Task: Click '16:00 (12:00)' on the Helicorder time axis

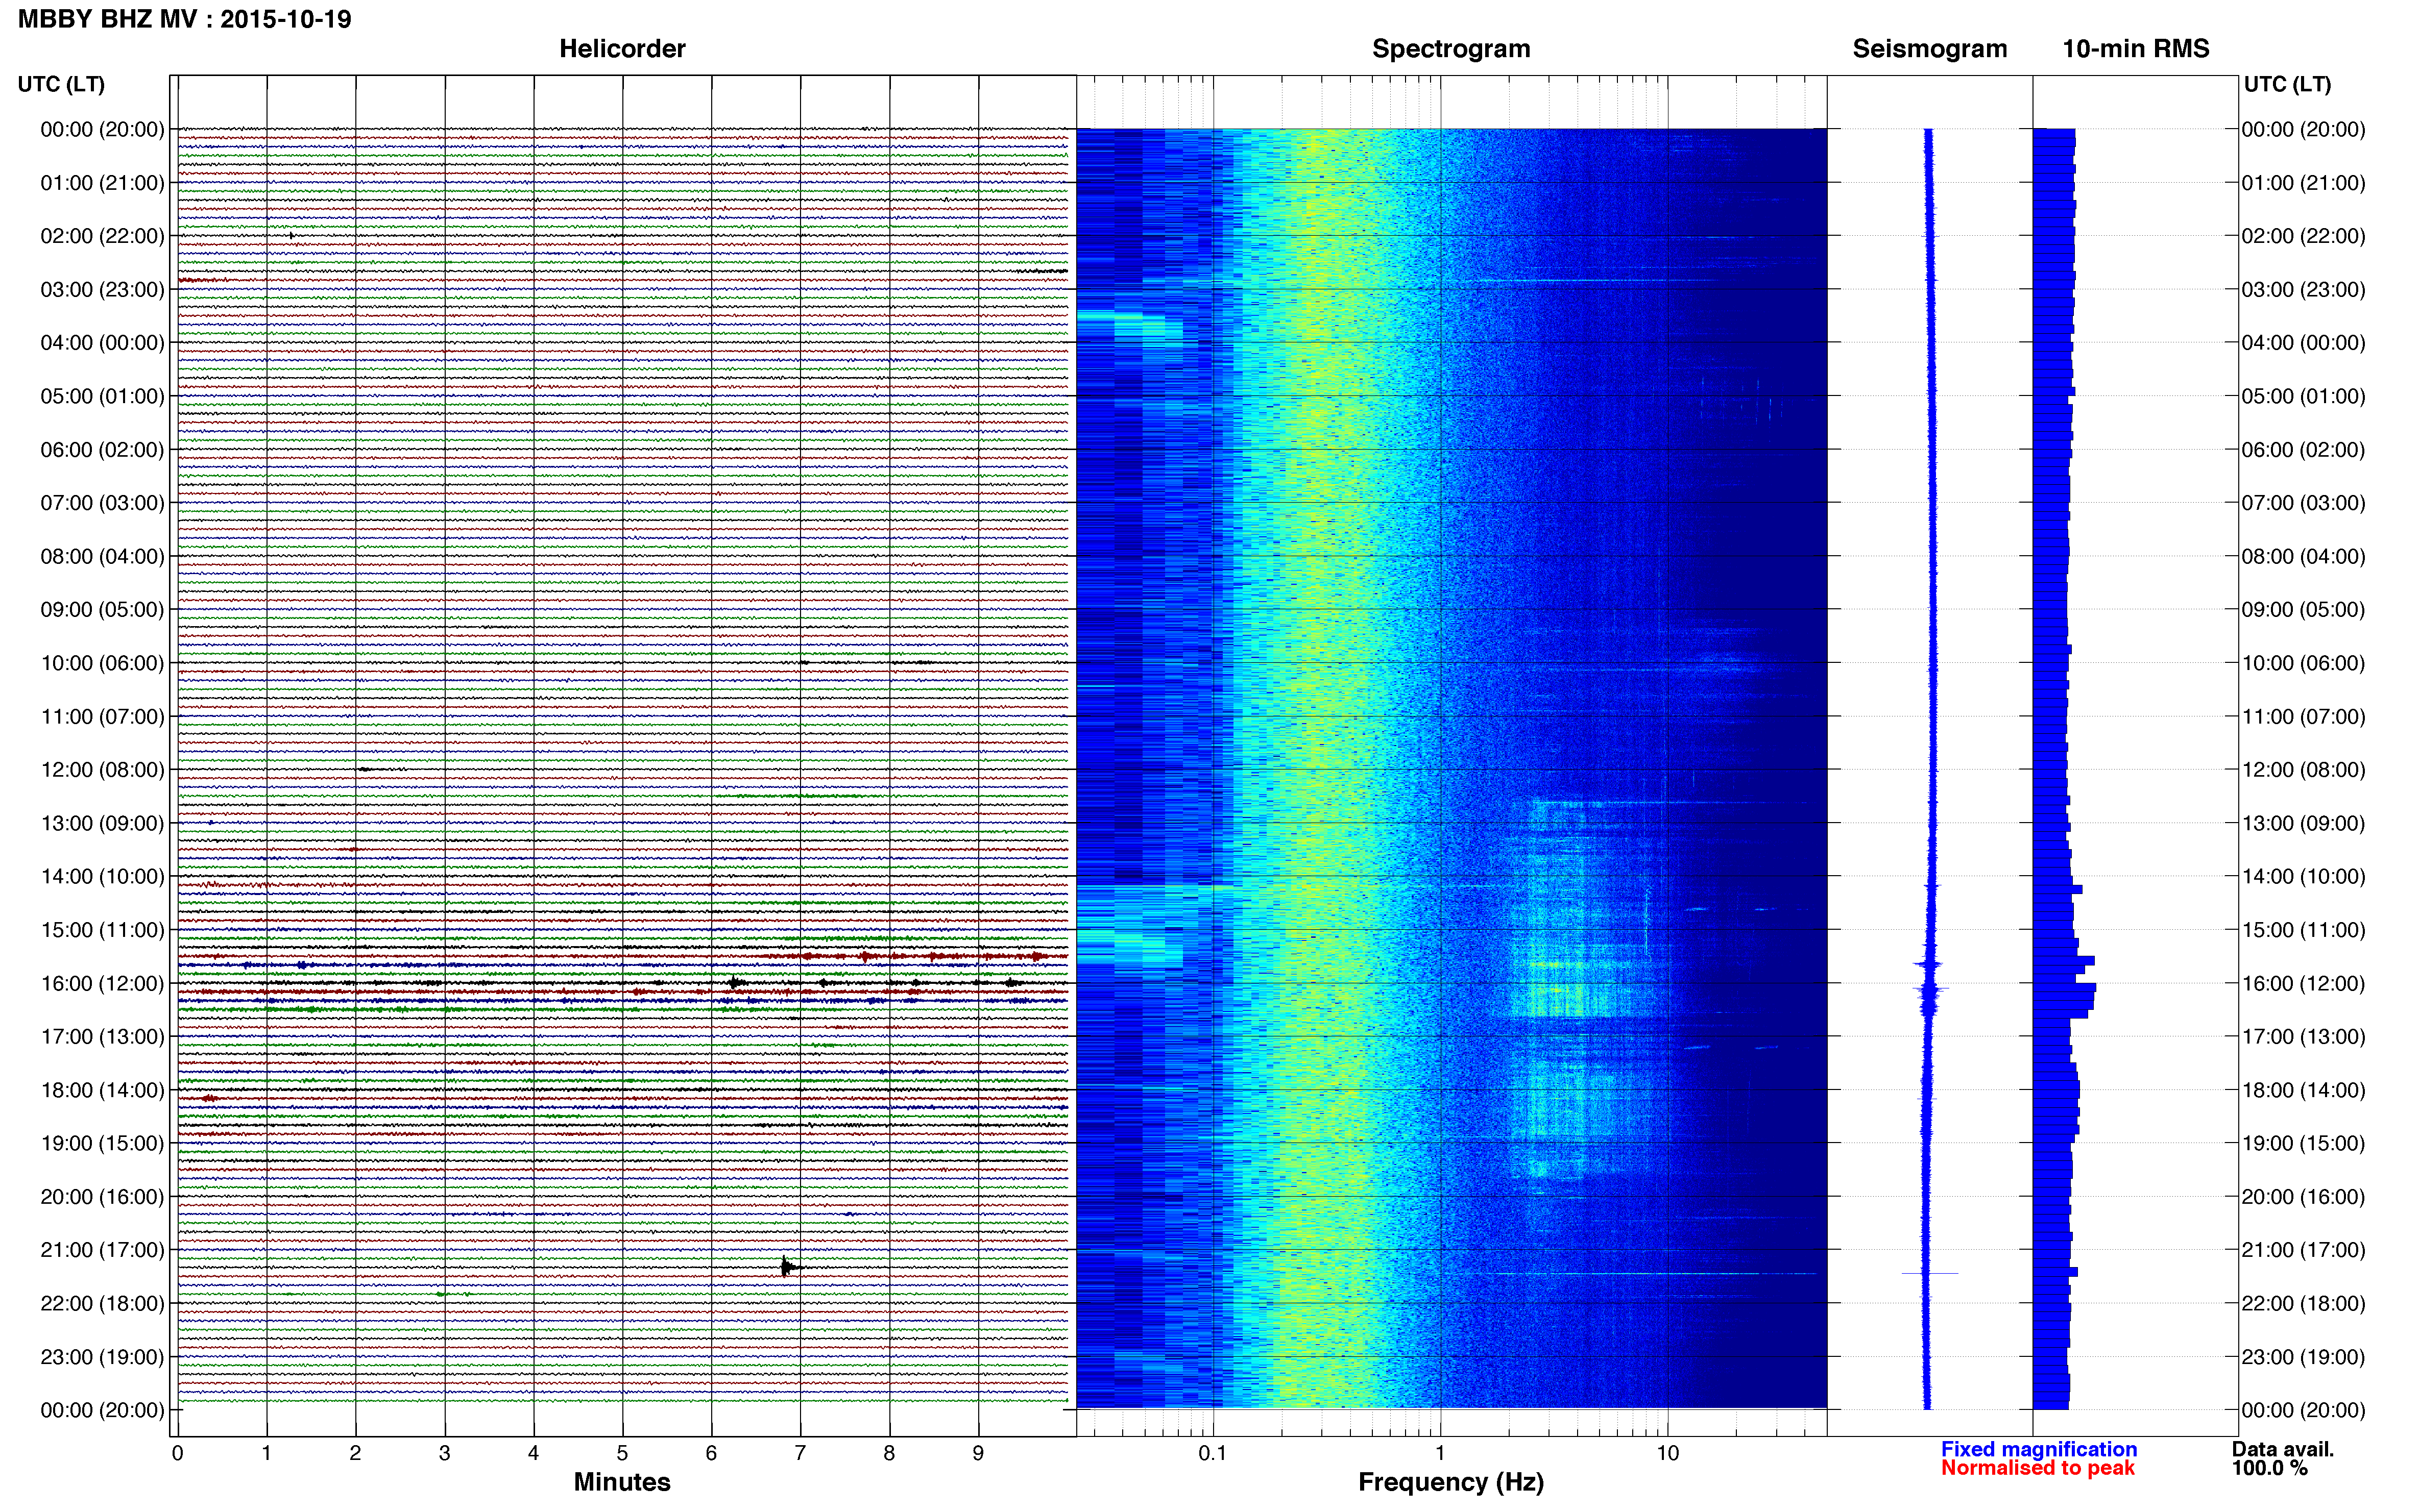Action: tap(102, 984)
